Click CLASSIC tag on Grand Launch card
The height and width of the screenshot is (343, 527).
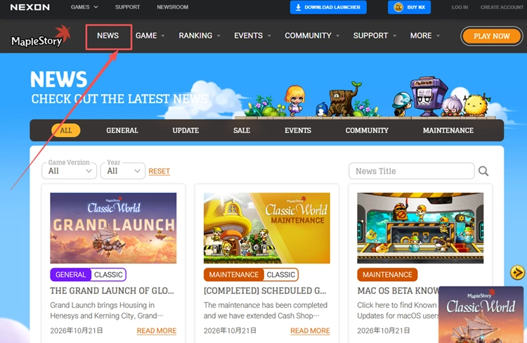tap(108, 275)
